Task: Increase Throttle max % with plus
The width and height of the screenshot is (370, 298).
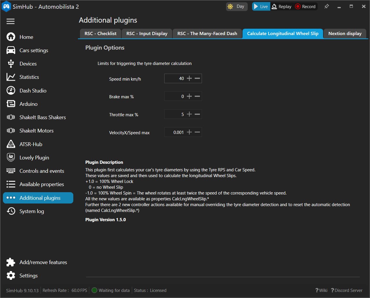Action: click(x=189, y=114)
